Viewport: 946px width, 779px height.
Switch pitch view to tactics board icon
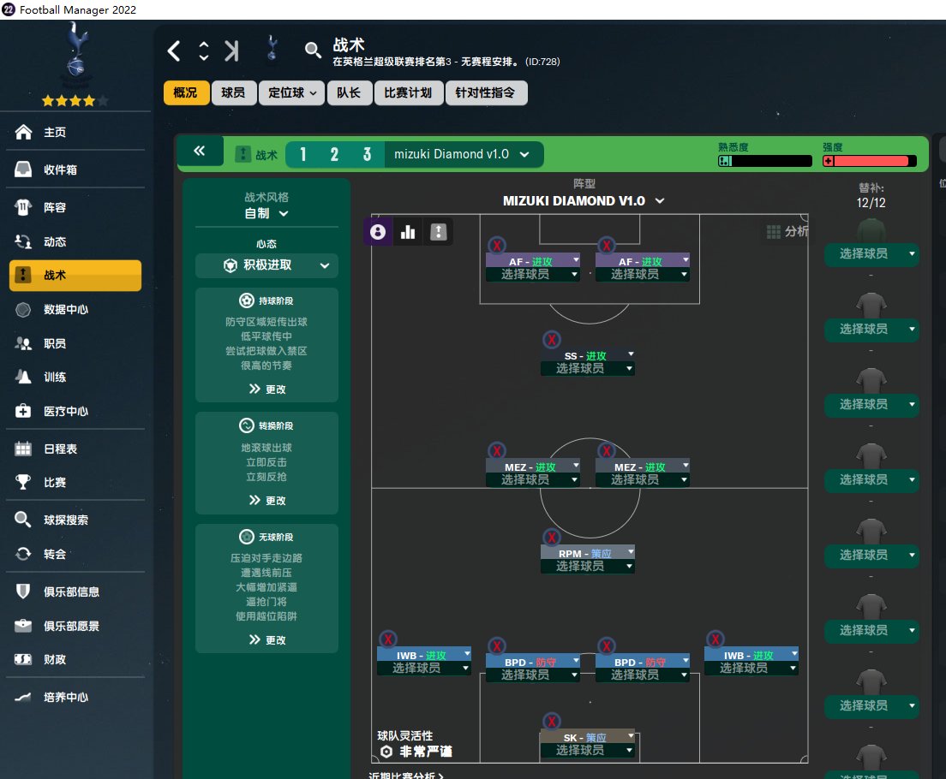(x=439, y=231)
